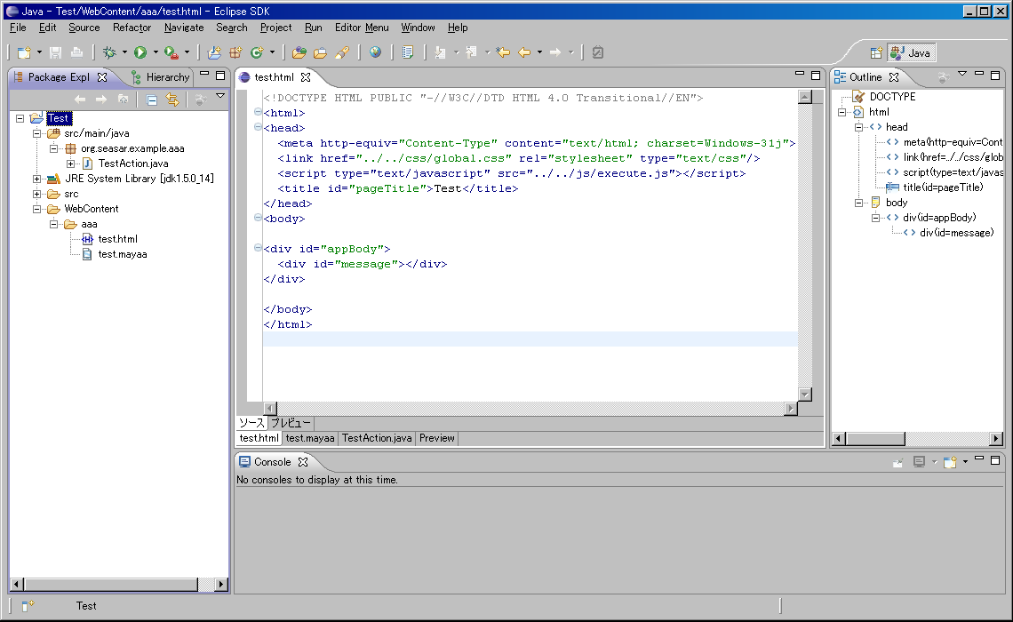The width and height of the screenshot is (1013, 622).
Task: Click the notepad icon right of globe
Action: tap(408, 52)
